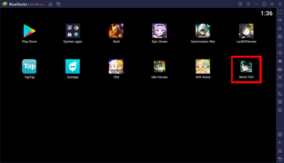Launch the highlighted MHA:TSH game
Image resolution: width=284 pixels, height=163 pixels.
[246, 66]
